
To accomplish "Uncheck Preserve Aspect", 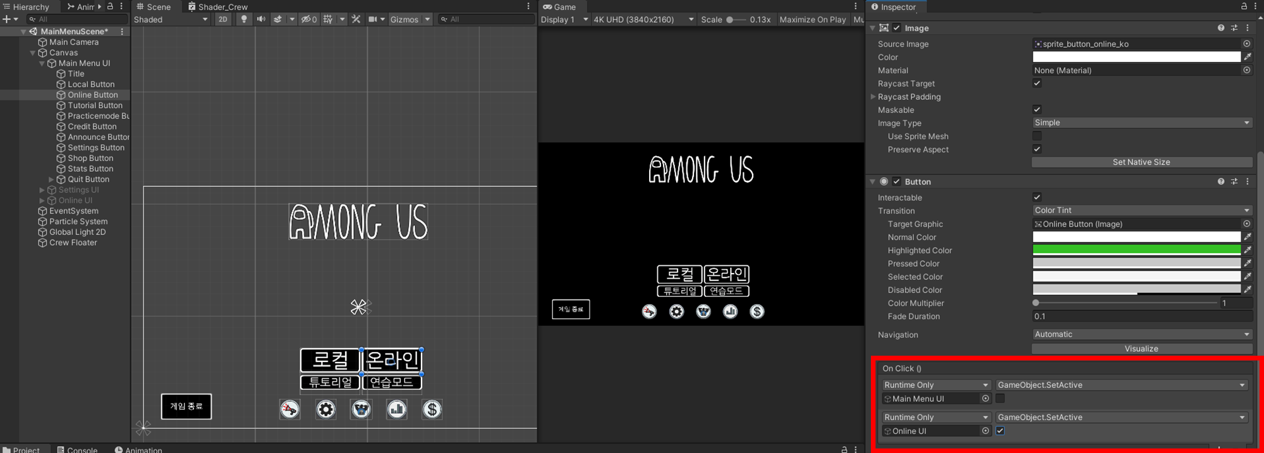I will (x=1037, y=149).
